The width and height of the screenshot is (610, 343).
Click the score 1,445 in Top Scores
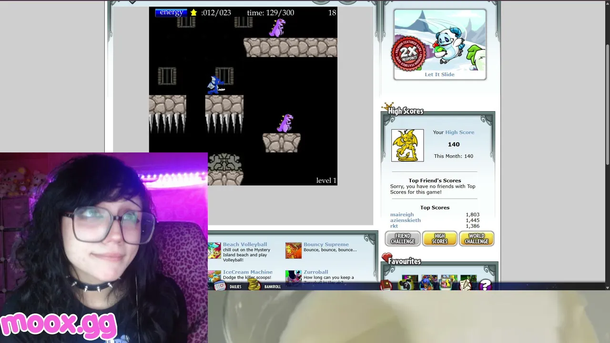coord(473,221)
